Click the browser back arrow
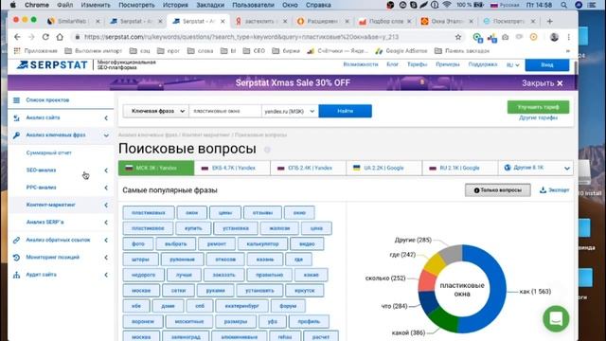The height and width of the screenshot is (341, 606). tap(17, 37)
